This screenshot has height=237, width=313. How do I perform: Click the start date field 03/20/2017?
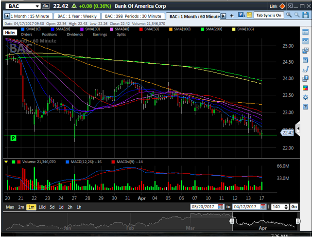(x=203, y=207)
